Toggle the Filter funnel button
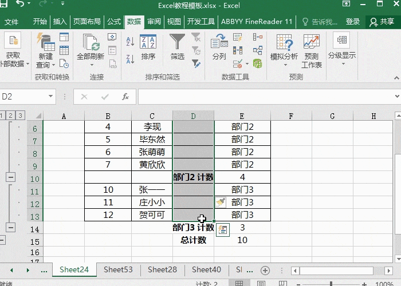401x286 pixels. [x=177, y=47]
